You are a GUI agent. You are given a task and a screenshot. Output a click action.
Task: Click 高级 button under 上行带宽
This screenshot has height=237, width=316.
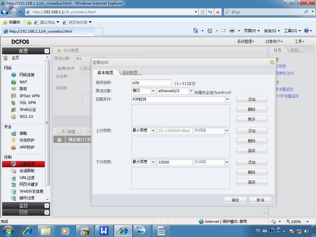[x=252, y=151]
